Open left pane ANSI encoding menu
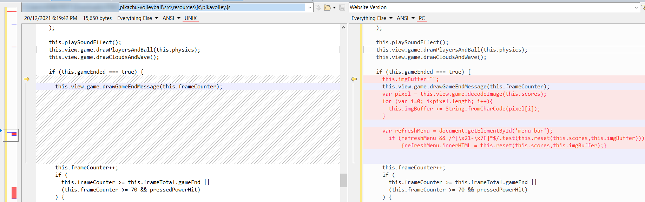 (x=171, y=18)
